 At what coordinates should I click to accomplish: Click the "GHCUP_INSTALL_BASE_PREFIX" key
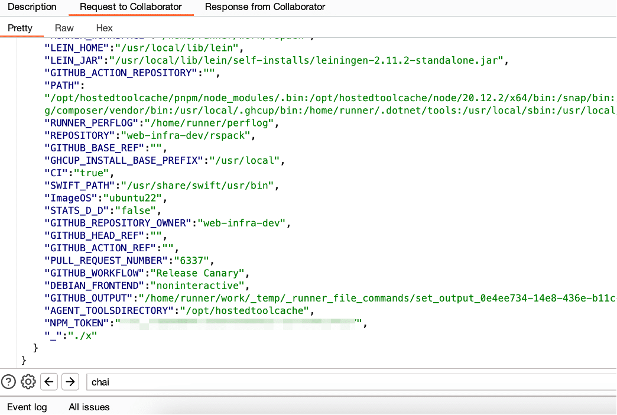(124, 161)
